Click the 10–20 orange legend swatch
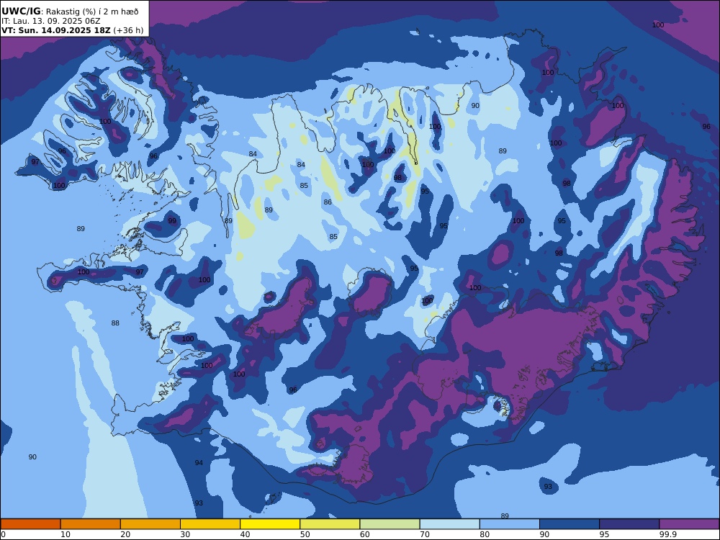Screen dimensions: 720x540 click(x=91, y=524)
